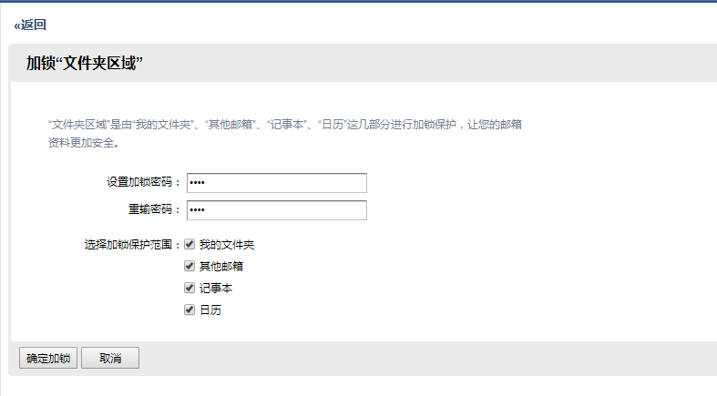717x396 pixels.
Task: Uncheck the 我的文件夹 checkbox
Action: 189,245
